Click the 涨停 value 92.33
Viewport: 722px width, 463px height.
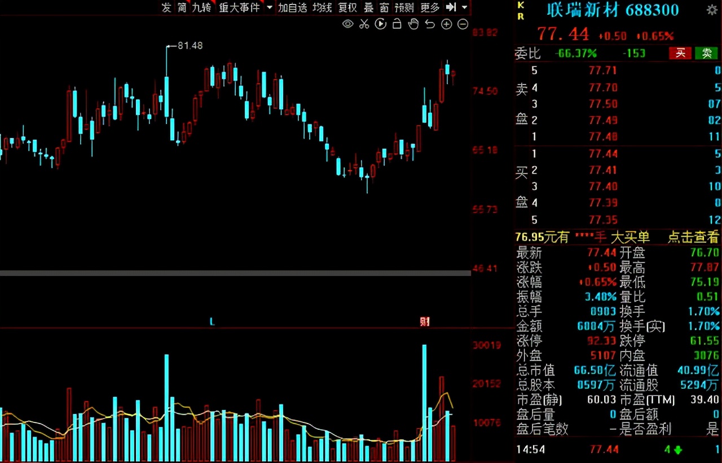tap(602, 341)
